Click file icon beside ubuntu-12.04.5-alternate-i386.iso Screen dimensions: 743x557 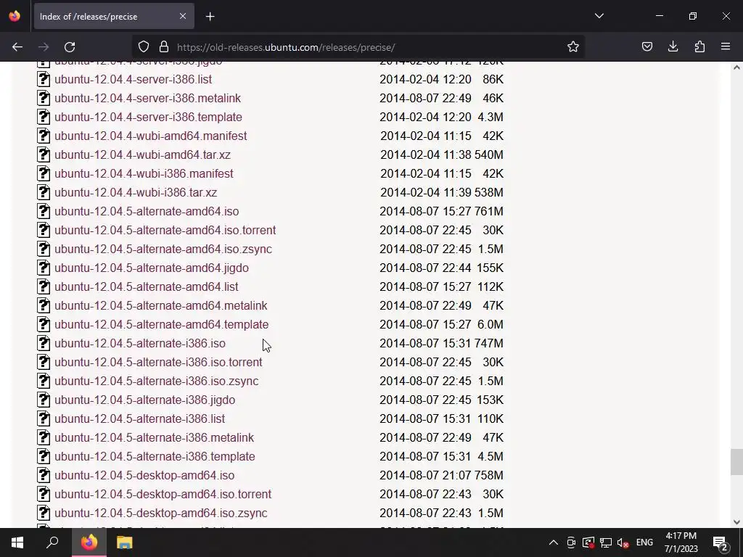(44, 343)
